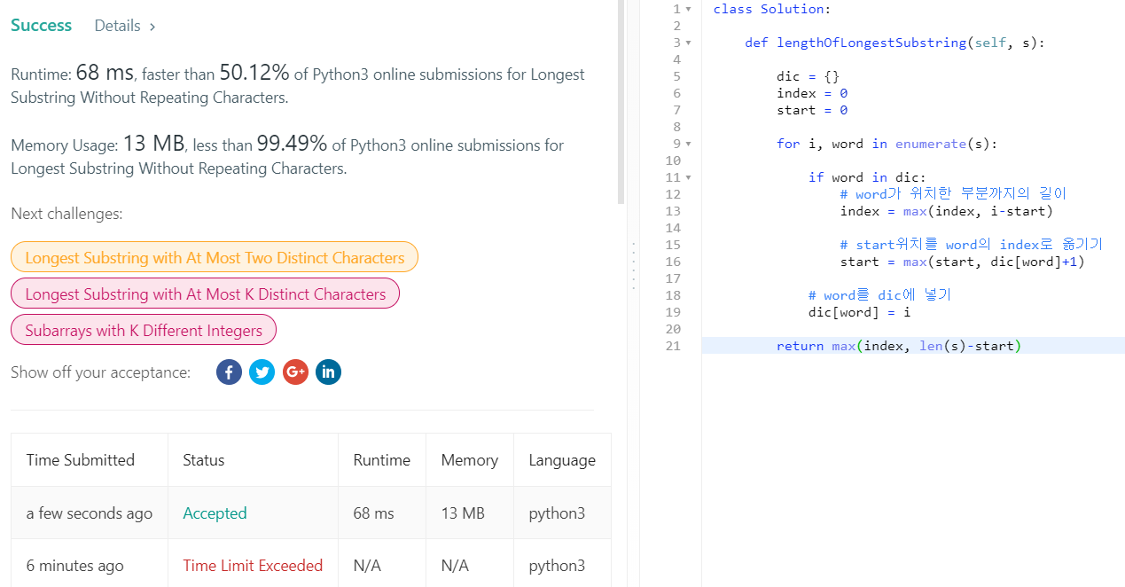
Task: Open Longest Substring with At Most K Distinct Characters
Action: [206, 293]
